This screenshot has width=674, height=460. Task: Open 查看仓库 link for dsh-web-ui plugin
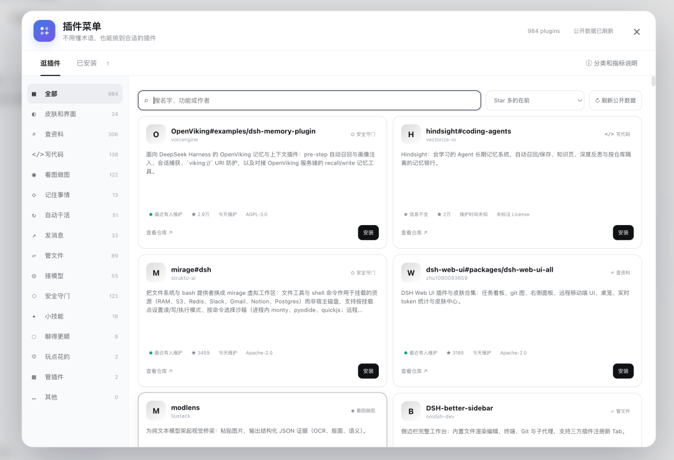coord(414,371)
